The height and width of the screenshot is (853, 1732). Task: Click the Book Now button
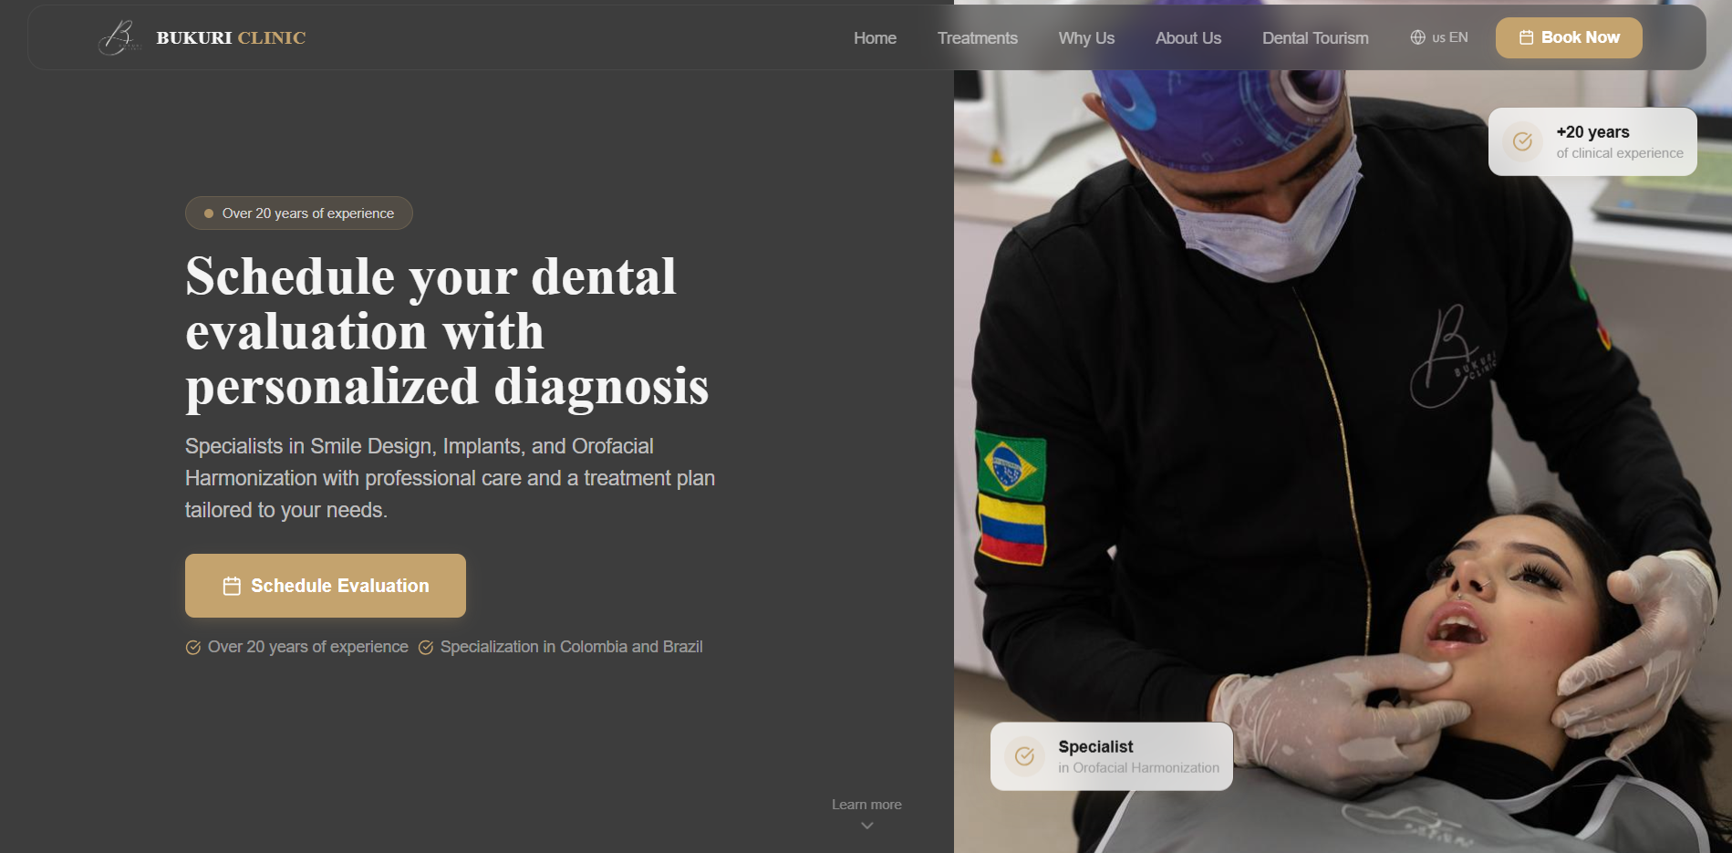point(1569,37)
